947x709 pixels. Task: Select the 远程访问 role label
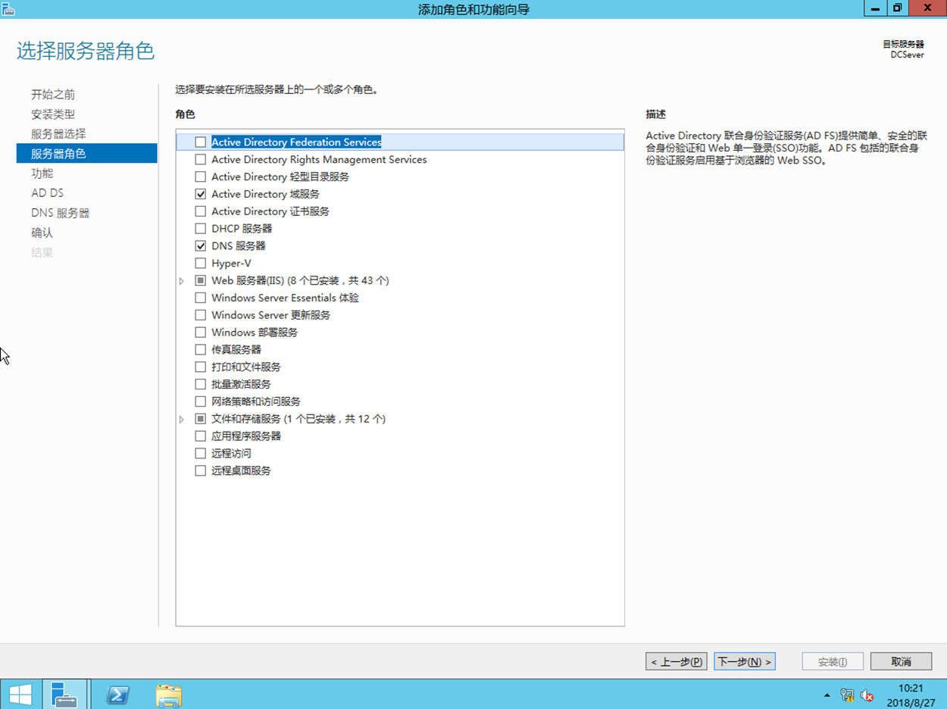(x=231, y=453)
